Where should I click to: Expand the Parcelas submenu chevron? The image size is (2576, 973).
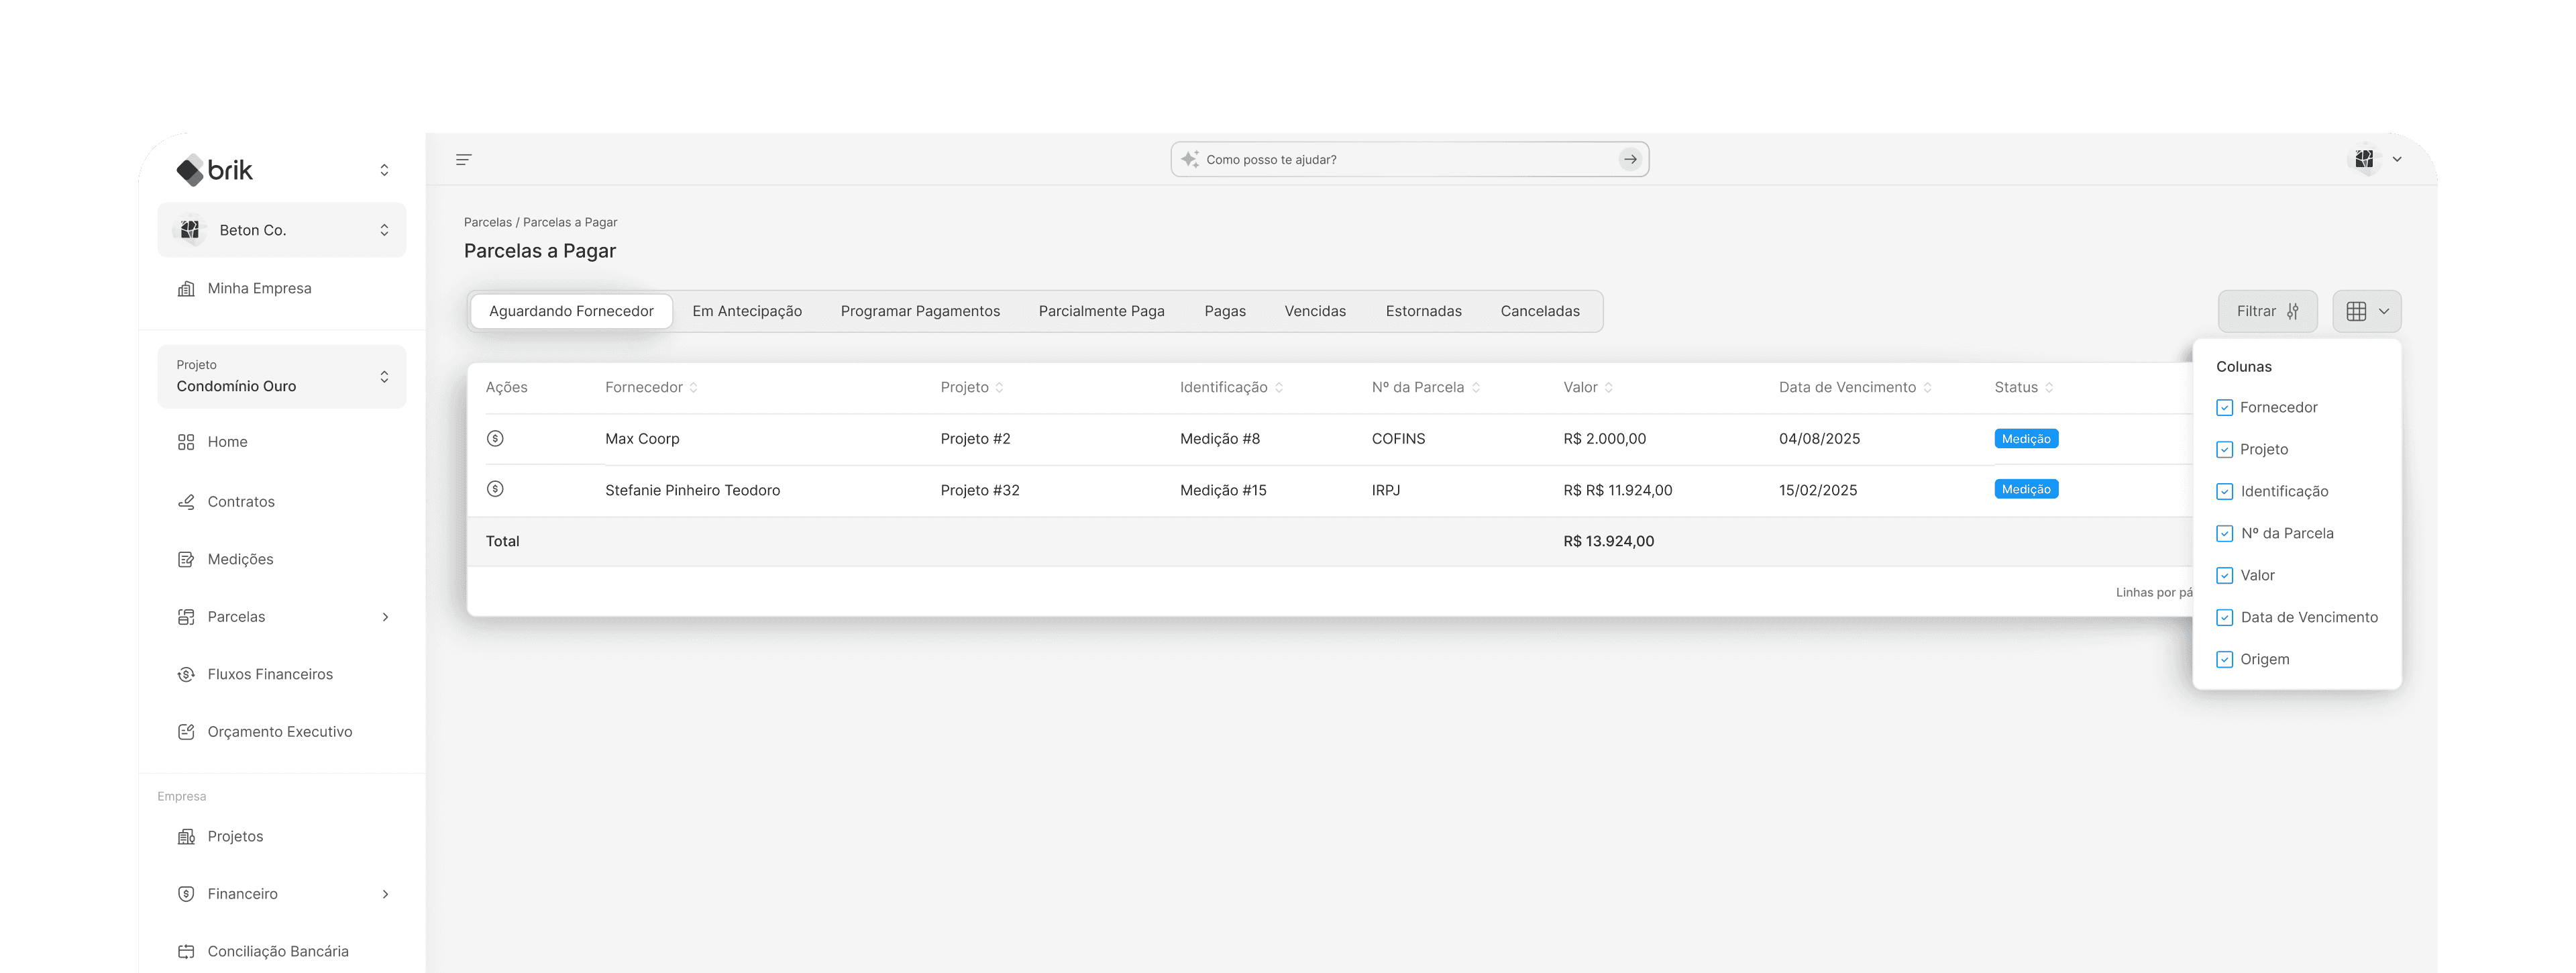click(385, 617)
